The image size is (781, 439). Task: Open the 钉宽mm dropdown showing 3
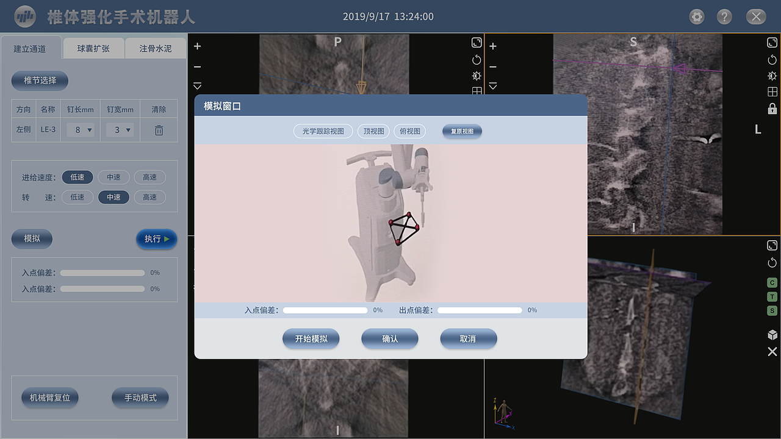[120, 130]
